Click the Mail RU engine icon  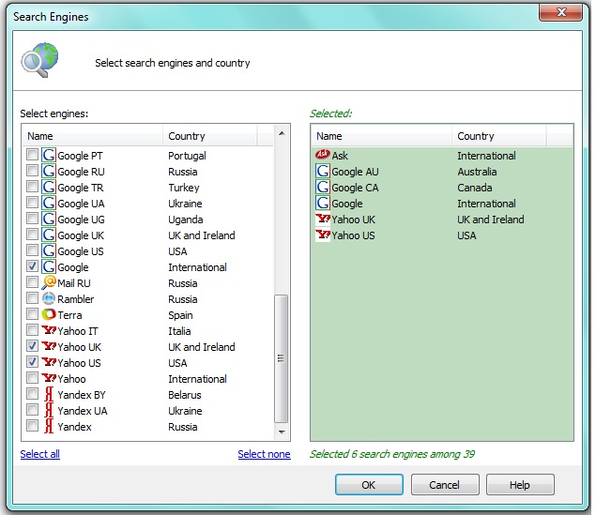pos(49,282)
